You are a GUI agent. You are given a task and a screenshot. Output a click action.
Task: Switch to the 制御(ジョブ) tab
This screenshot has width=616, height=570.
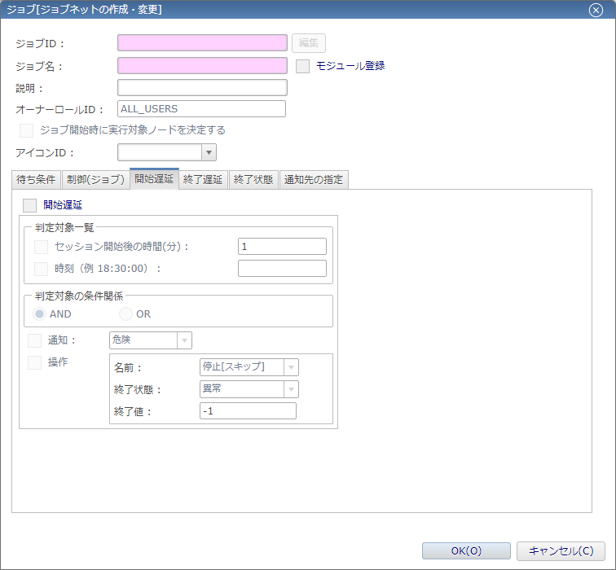(96, 180)
